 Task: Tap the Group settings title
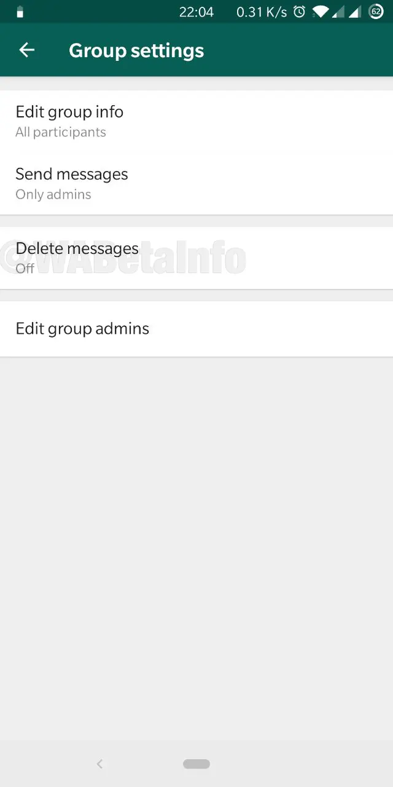click(136, 50)
